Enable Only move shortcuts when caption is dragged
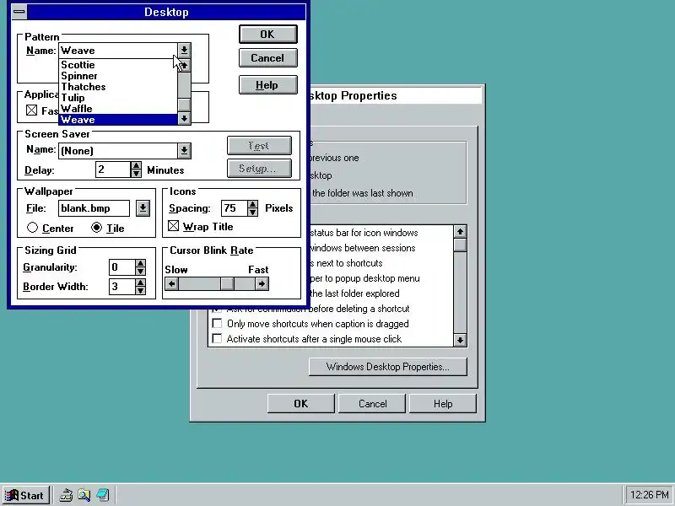This screenshot has height=506, width=675. coord(217,324)
